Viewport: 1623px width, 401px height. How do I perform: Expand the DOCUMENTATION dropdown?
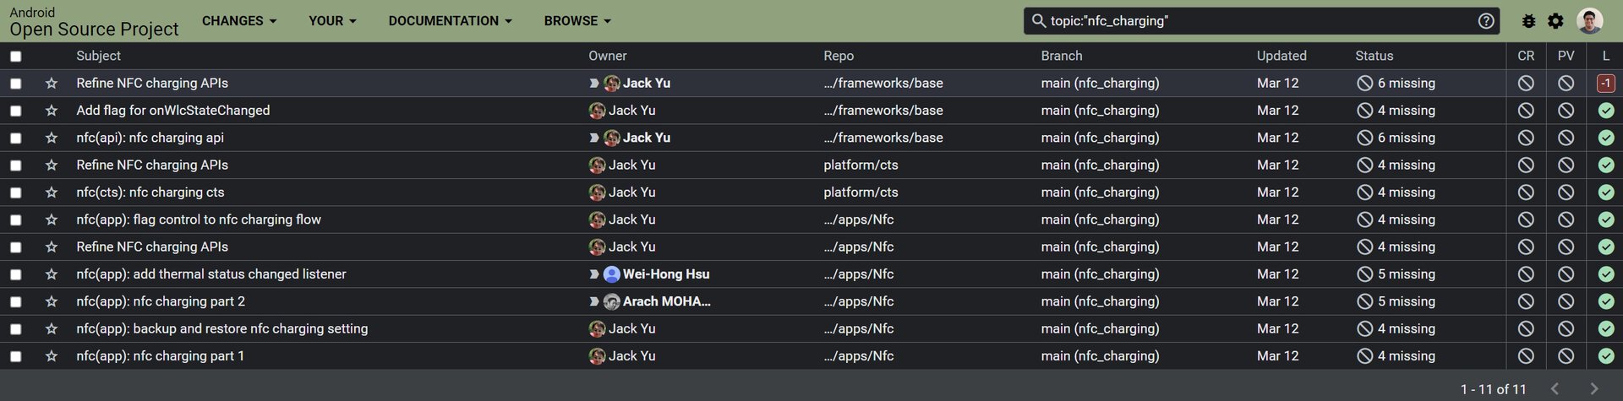tap(450, 21)
